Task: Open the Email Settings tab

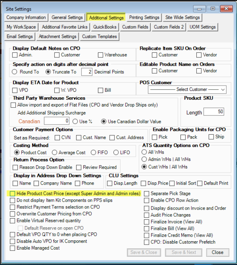Action: [20, 37]
